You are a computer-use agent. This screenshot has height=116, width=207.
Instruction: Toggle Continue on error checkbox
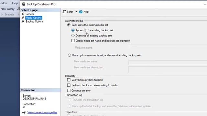(69, 91)
